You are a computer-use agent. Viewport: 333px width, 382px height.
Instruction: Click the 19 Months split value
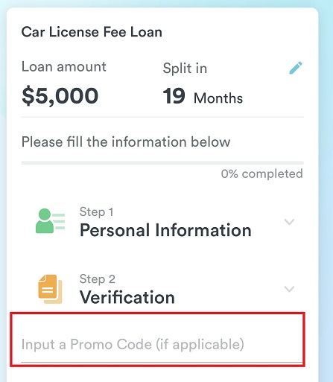pyautogui.click(x=203, y=97)
